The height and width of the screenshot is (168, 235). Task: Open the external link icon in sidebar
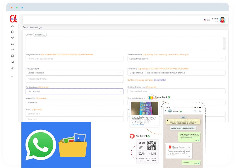tap(12, 50)
